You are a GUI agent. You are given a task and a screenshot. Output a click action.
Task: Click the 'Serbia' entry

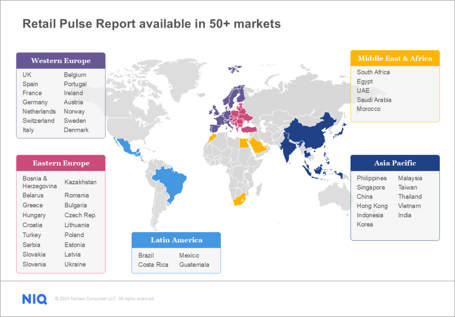tap(32, 245)
